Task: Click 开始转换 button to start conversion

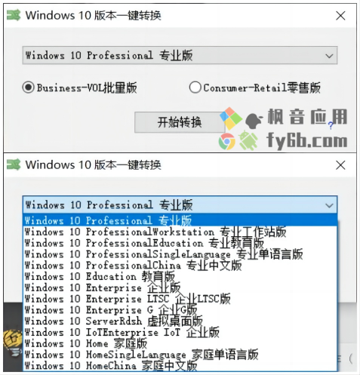Action: 180,122
